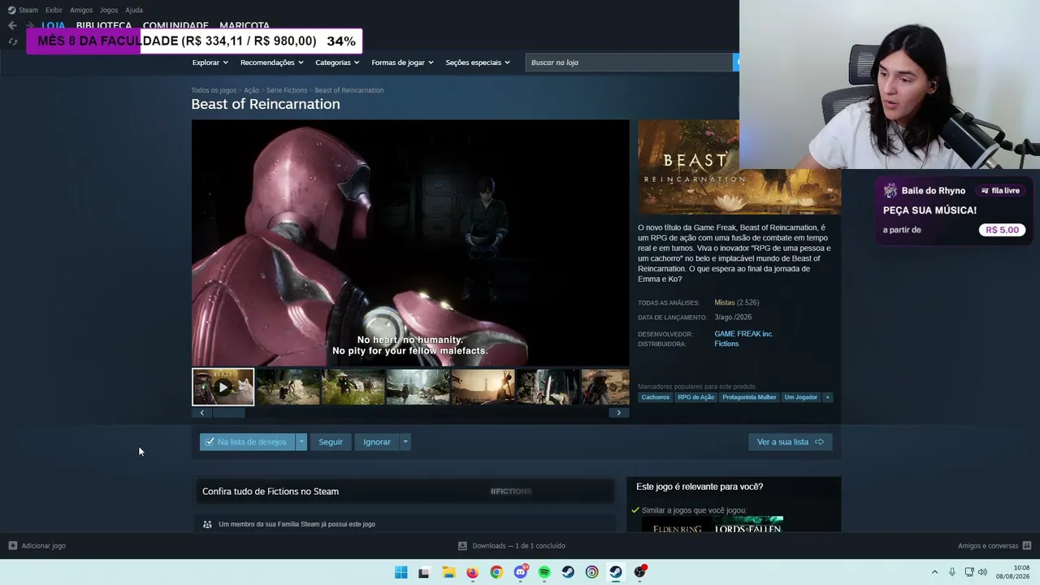Play the trailer video thumbnail

point(223,387)
